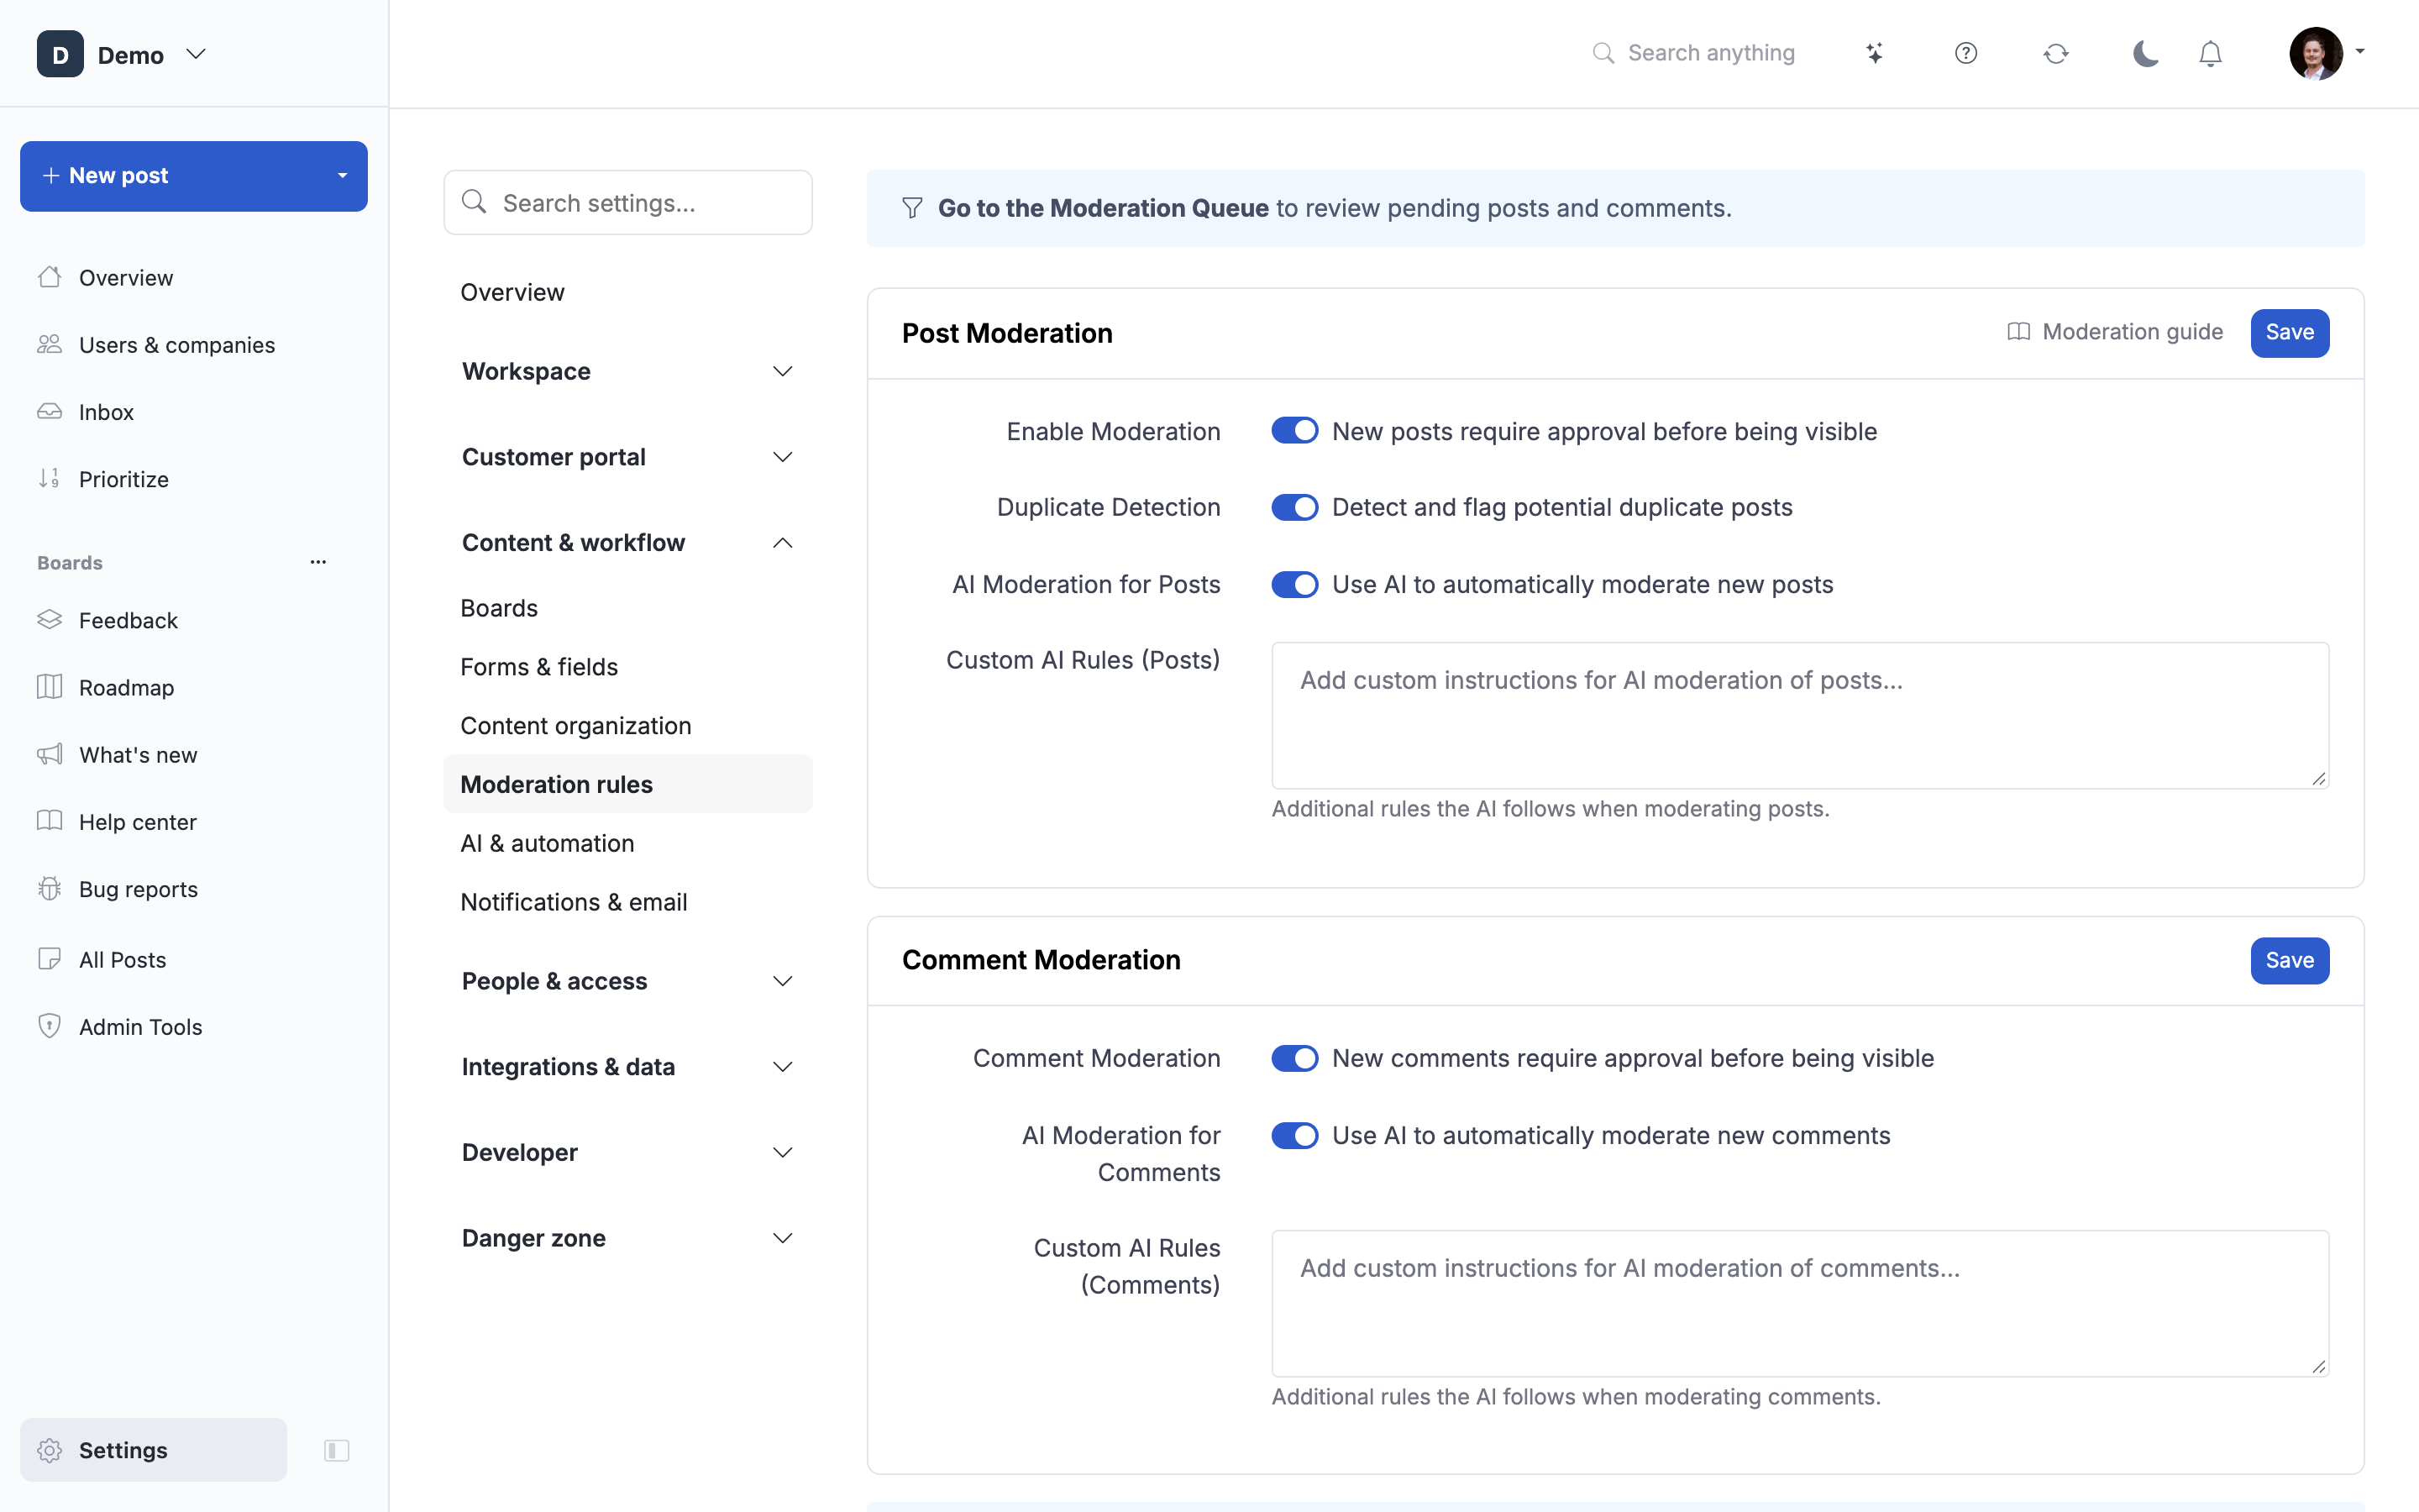This screenshot has width=2419, height=1512.
Task: Go to Prioritize in sidebar
Action: [123, 479]
